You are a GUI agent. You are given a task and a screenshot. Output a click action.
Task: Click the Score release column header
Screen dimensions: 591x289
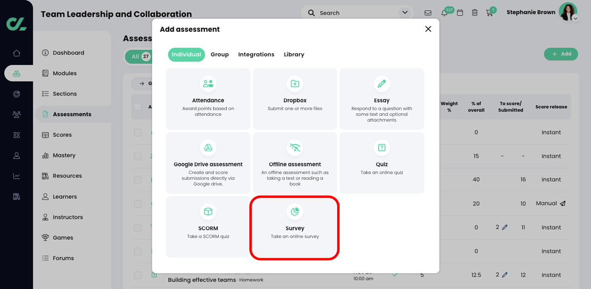click(x=551, y=107)
